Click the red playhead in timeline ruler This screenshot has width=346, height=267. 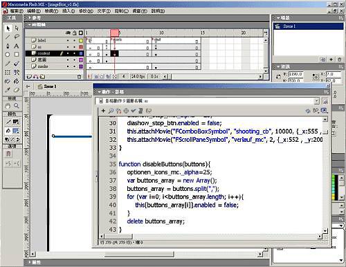115,33
